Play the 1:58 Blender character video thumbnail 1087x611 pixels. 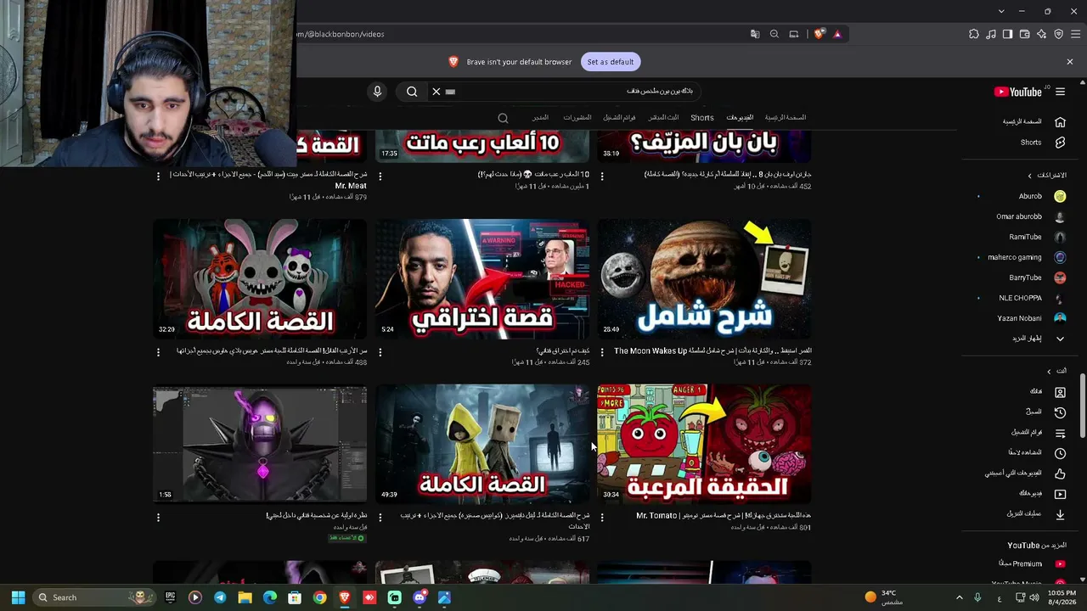pos(260,444)
